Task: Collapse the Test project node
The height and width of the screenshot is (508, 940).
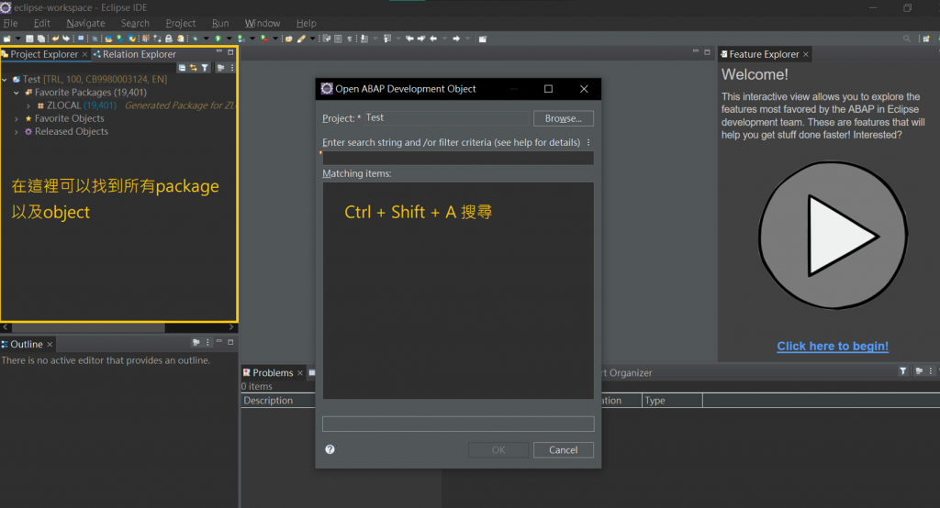Action: (5, 79)
